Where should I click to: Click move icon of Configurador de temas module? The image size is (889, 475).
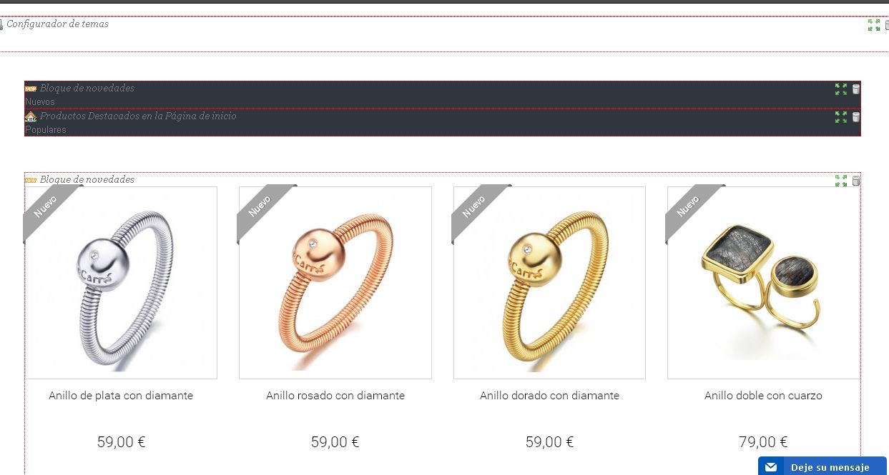point(874,25)
